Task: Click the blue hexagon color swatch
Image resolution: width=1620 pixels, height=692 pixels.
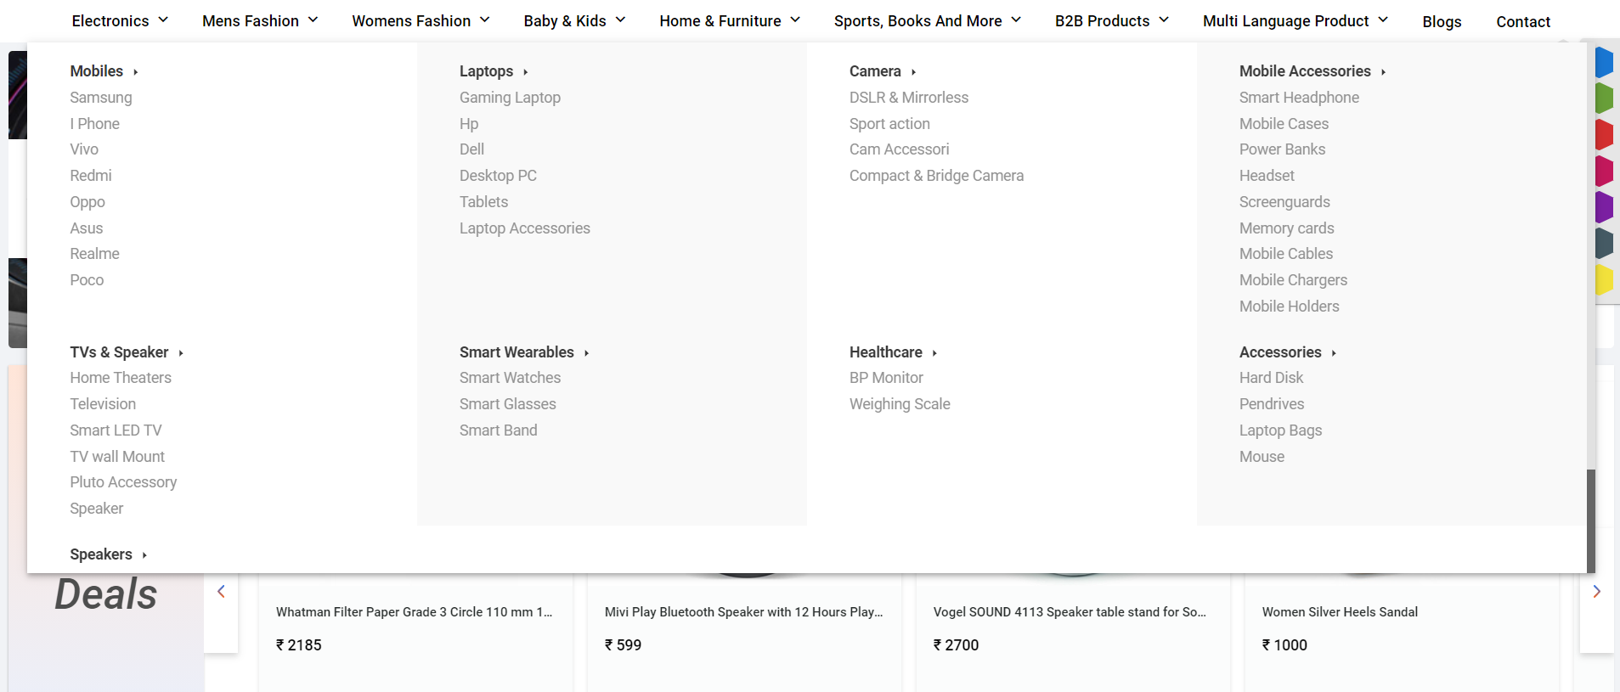Action: 1604,63
